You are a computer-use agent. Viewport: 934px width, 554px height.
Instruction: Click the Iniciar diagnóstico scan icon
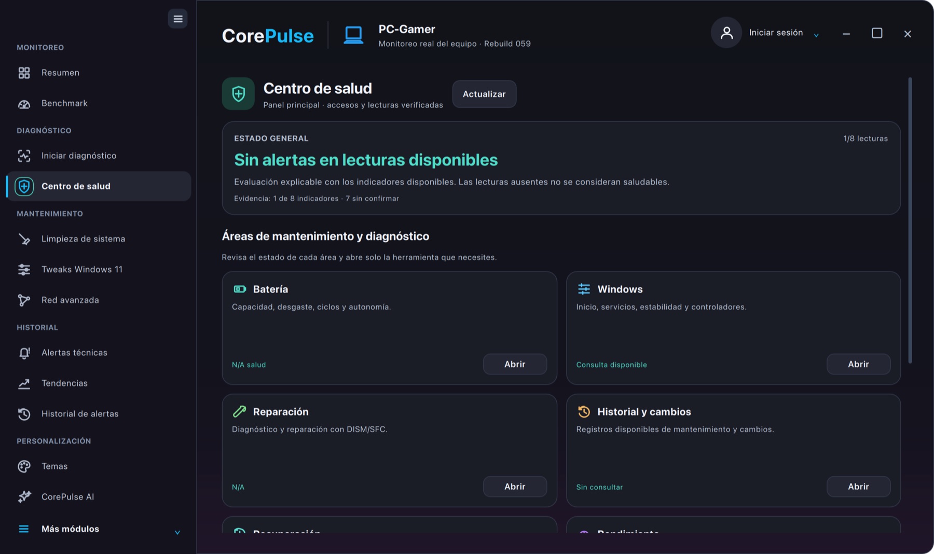tap(24, 156)
